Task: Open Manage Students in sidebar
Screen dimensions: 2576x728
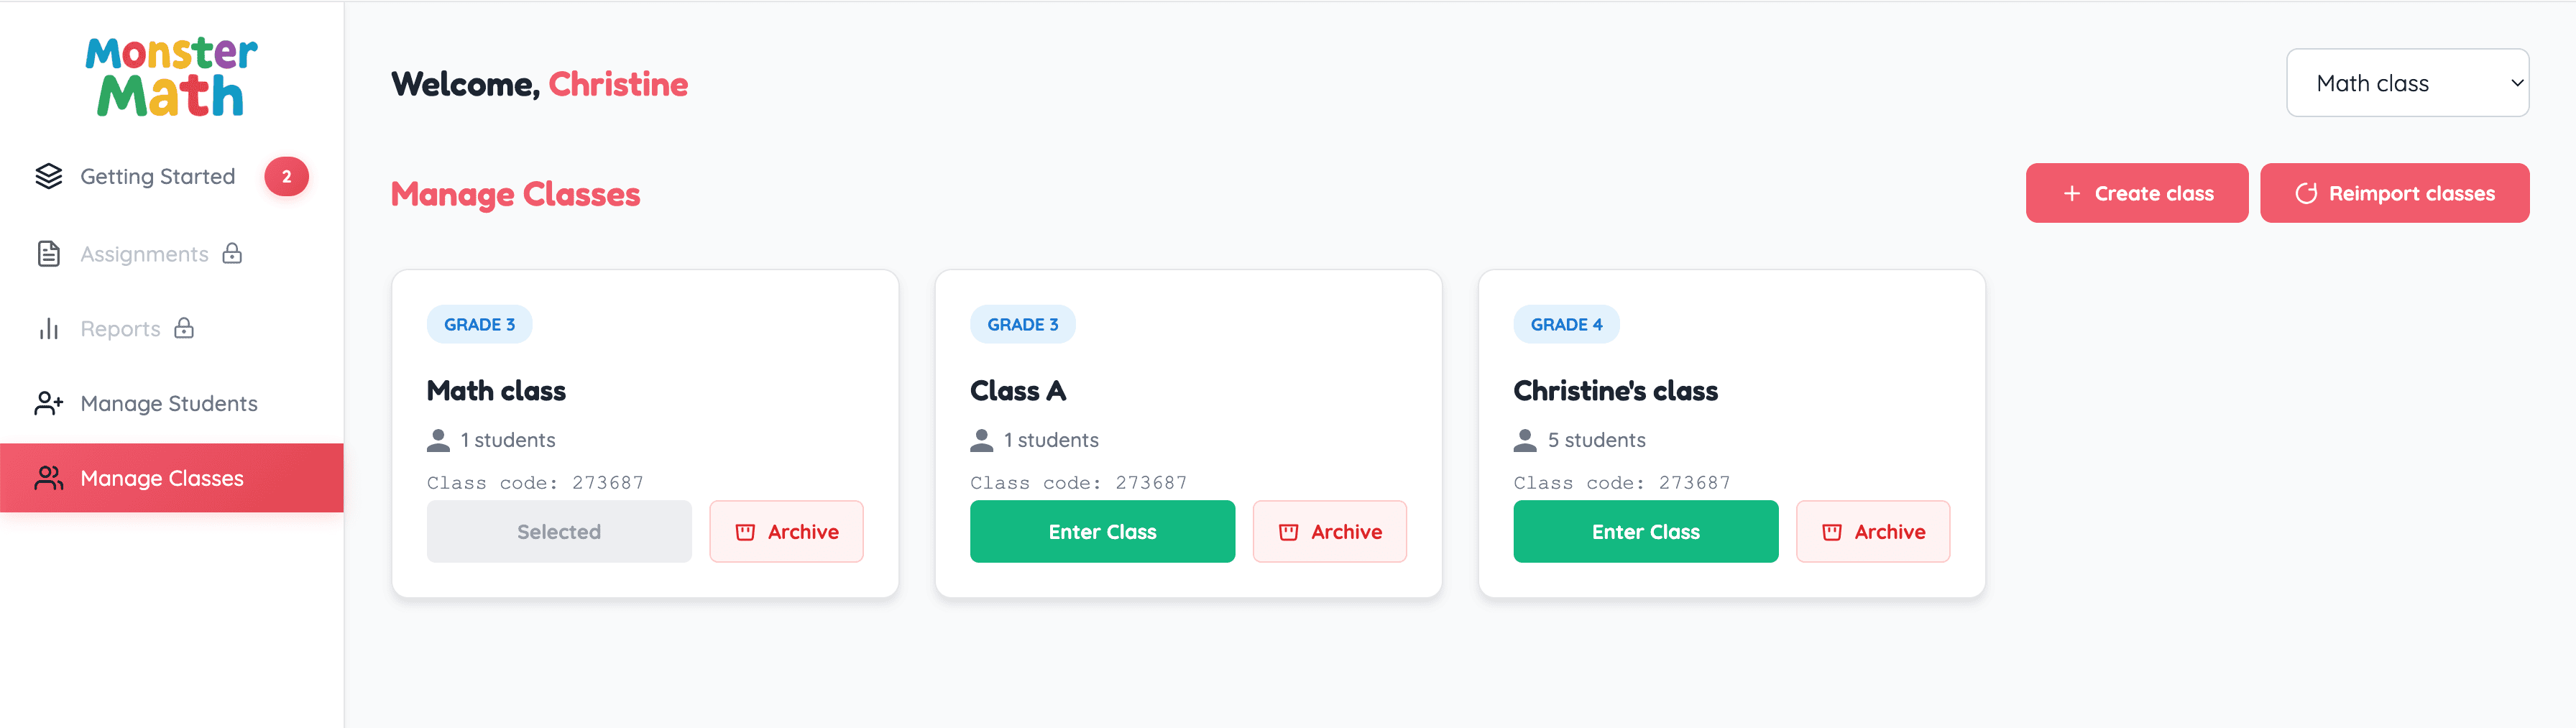Action: [x=169, y=403]
